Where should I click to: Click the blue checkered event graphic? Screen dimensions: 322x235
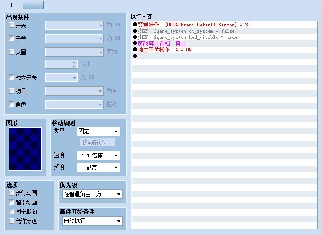[25, 149]
